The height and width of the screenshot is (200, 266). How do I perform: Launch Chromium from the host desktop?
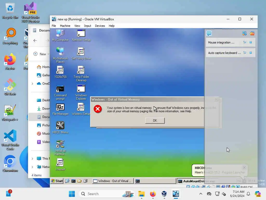tap(10, 164)
